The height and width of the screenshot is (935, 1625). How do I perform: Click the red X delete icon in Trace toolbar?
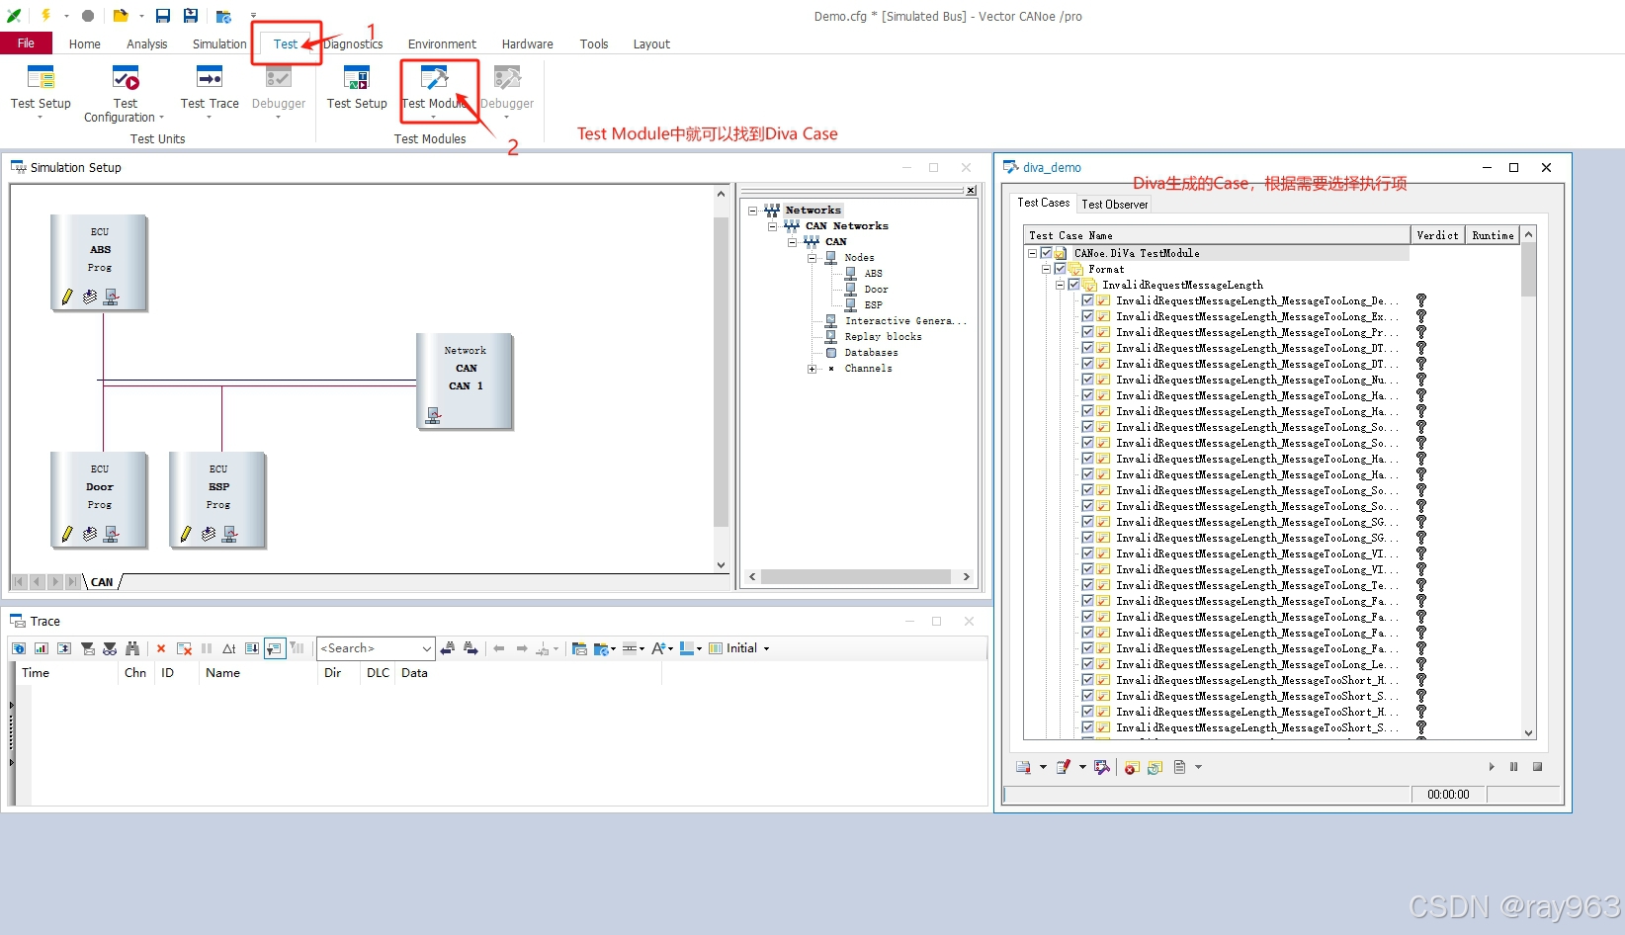pos(161,648)
